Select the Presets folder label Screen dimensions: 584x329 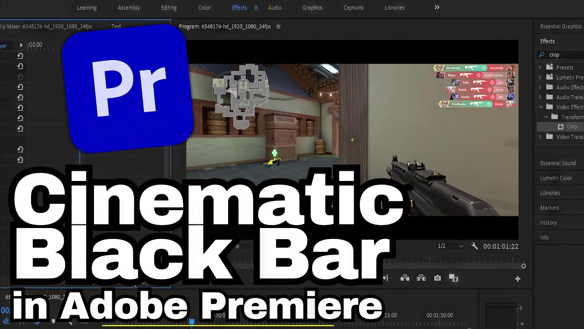(565, 68)
